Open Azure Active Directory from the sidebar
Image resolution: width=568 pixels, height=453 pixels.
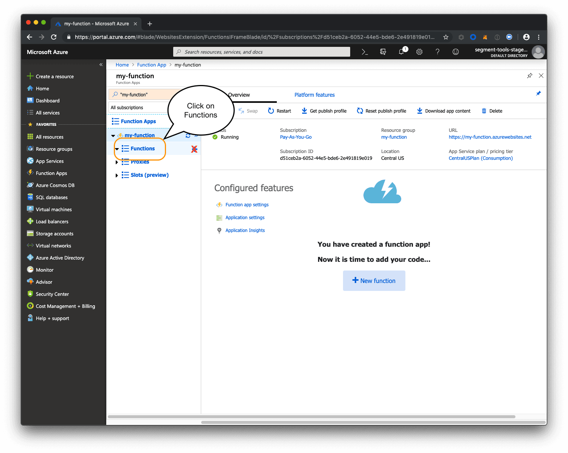pyautogui.click(x=59, y=258)
